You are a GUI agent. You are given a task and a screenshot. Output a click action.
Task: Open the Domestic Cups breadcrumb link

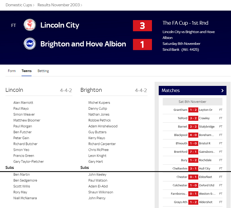pos(19,5)
